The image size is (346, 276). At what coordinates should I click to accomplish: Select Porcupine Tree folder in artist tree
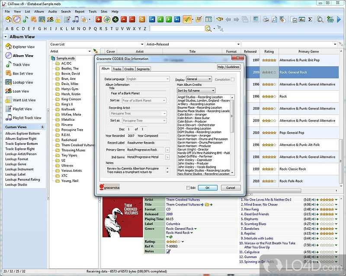click(x=72, y=130)
